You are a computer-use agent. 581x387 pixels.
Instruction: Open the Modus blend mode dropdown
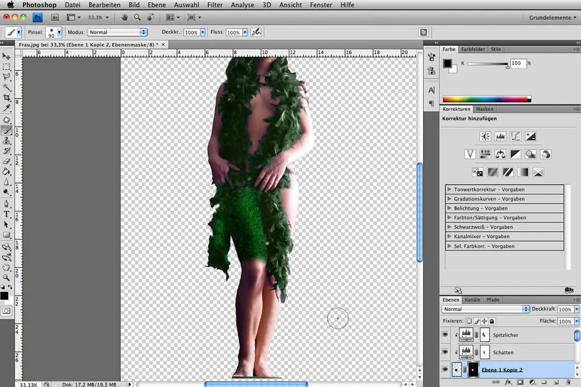click(x=117, y=33)
